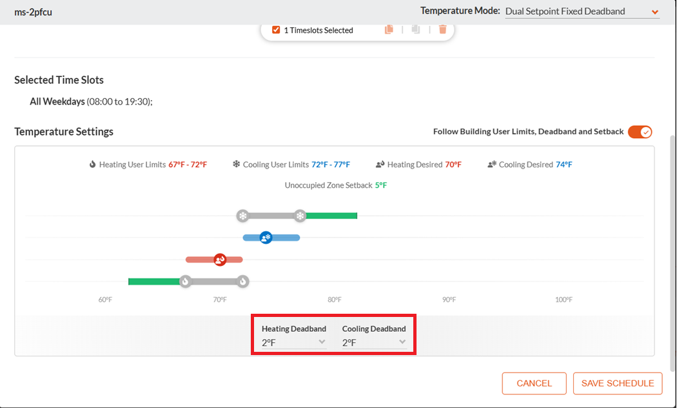
Task: Click the greyed paste timeslots icon
Action: 416,30
